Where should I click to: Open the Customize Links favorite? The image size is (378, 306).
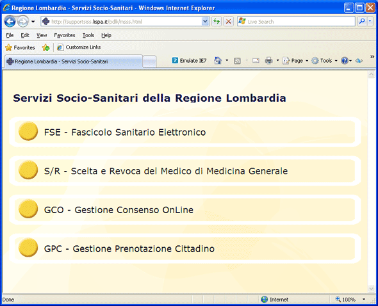click(x=79, y=47)
